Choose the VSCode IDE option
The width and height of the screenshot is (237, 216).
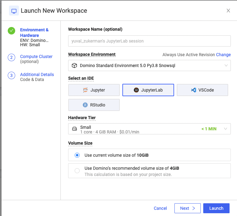click(x=202, y=90)
